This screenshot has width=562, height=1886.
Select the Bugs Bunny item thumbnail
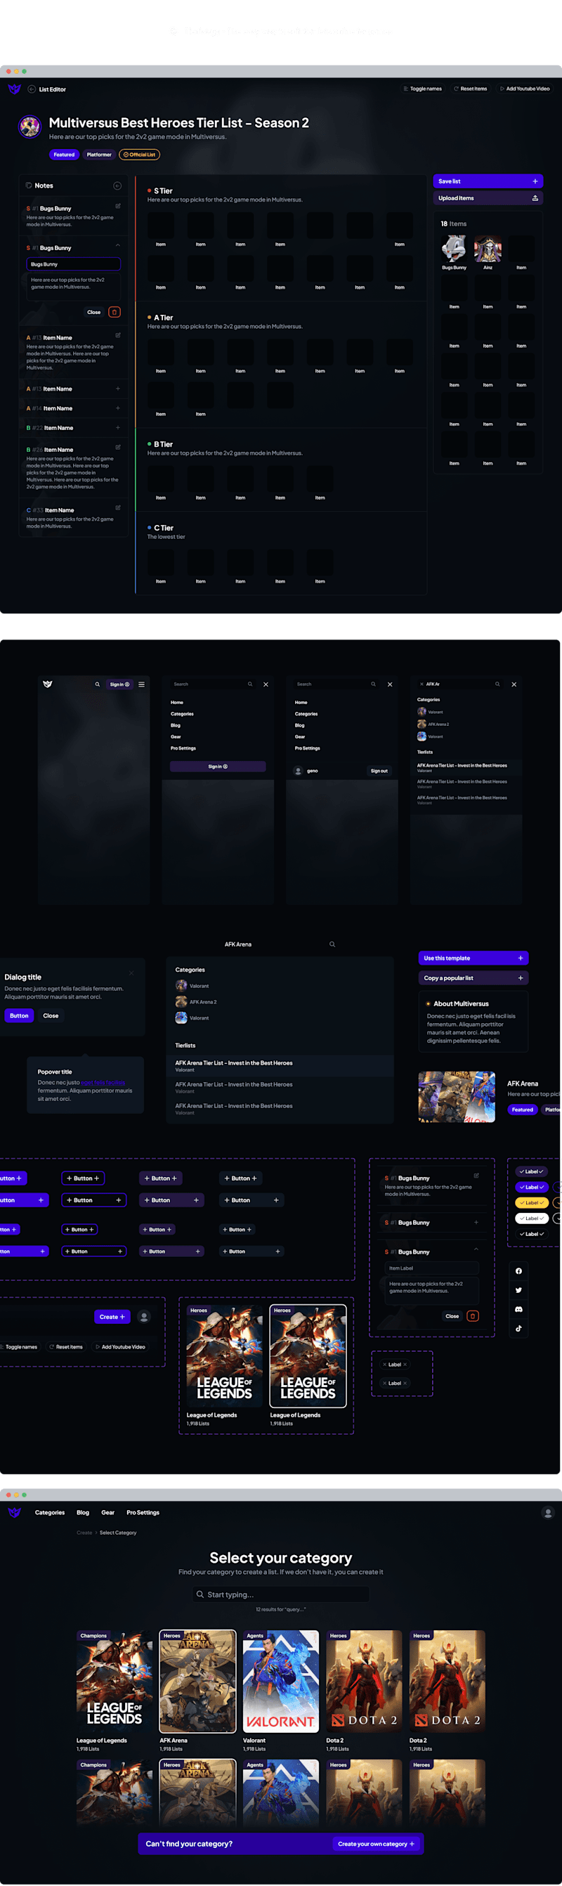pos(455,249)
